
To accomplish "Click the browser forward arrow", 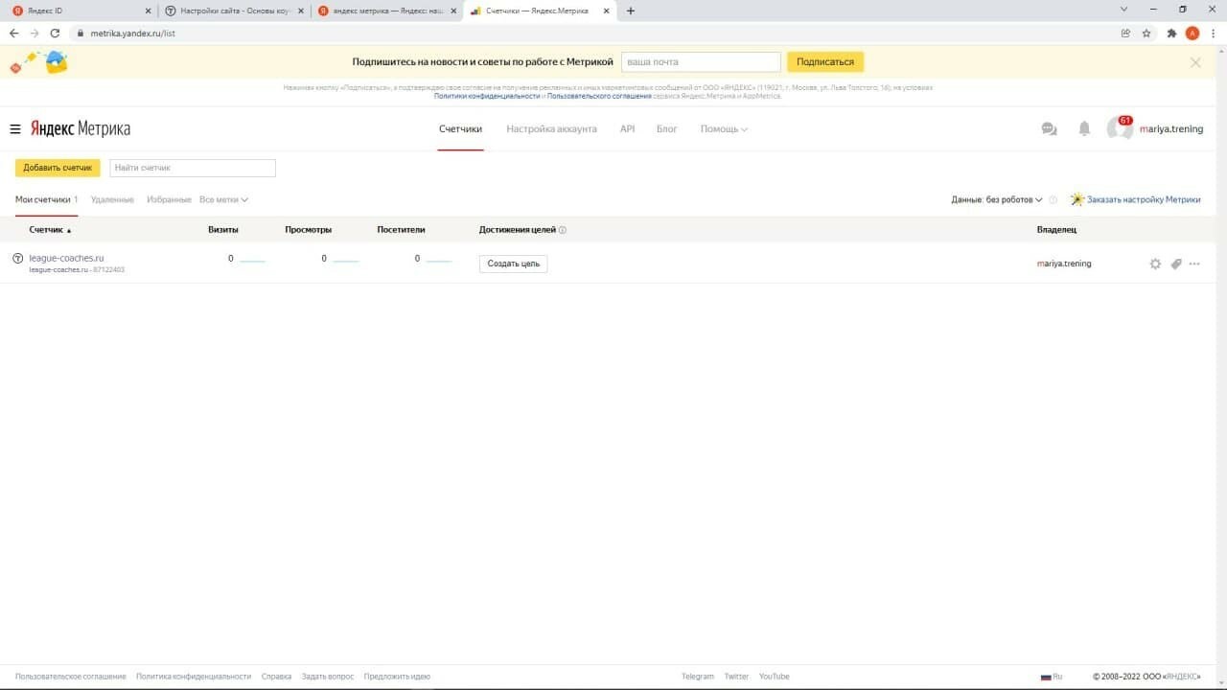I will pyautogui.click(x=35, y=33).
